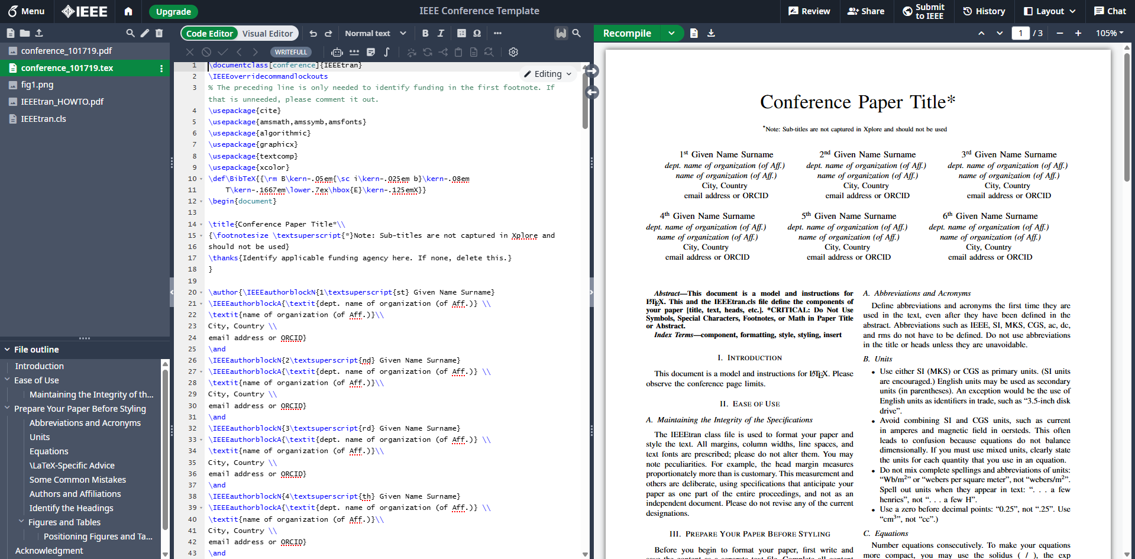The height and width of the screenshot is (559, 1135).
Task: Insert a symbol using the Omega icon
Action: (x=477, y=34)
